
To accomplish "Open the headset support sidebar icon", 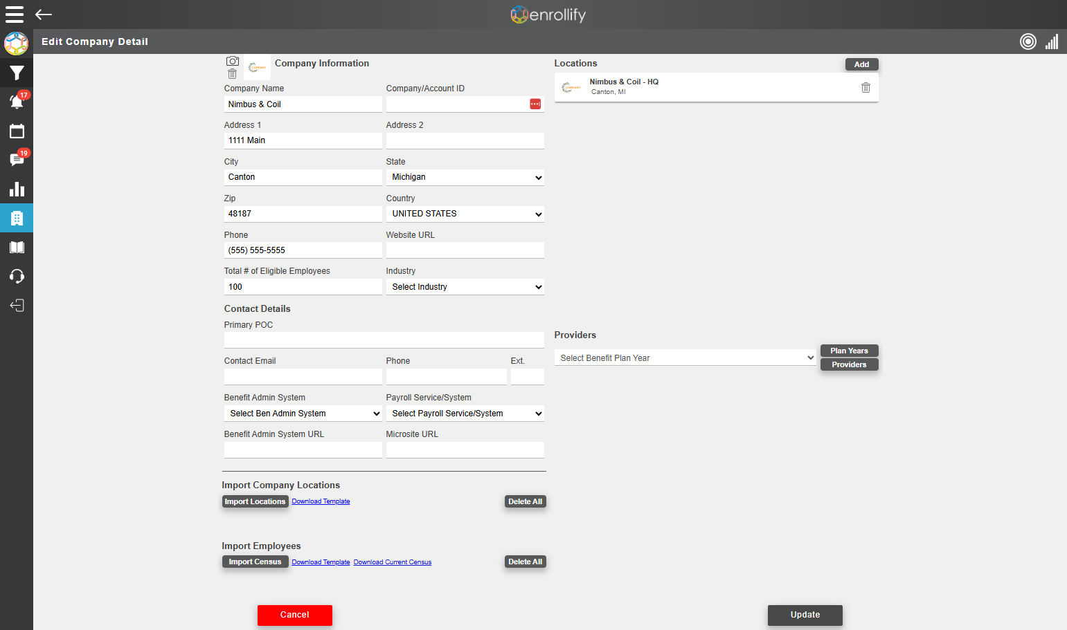I will (x=17, y=277).
